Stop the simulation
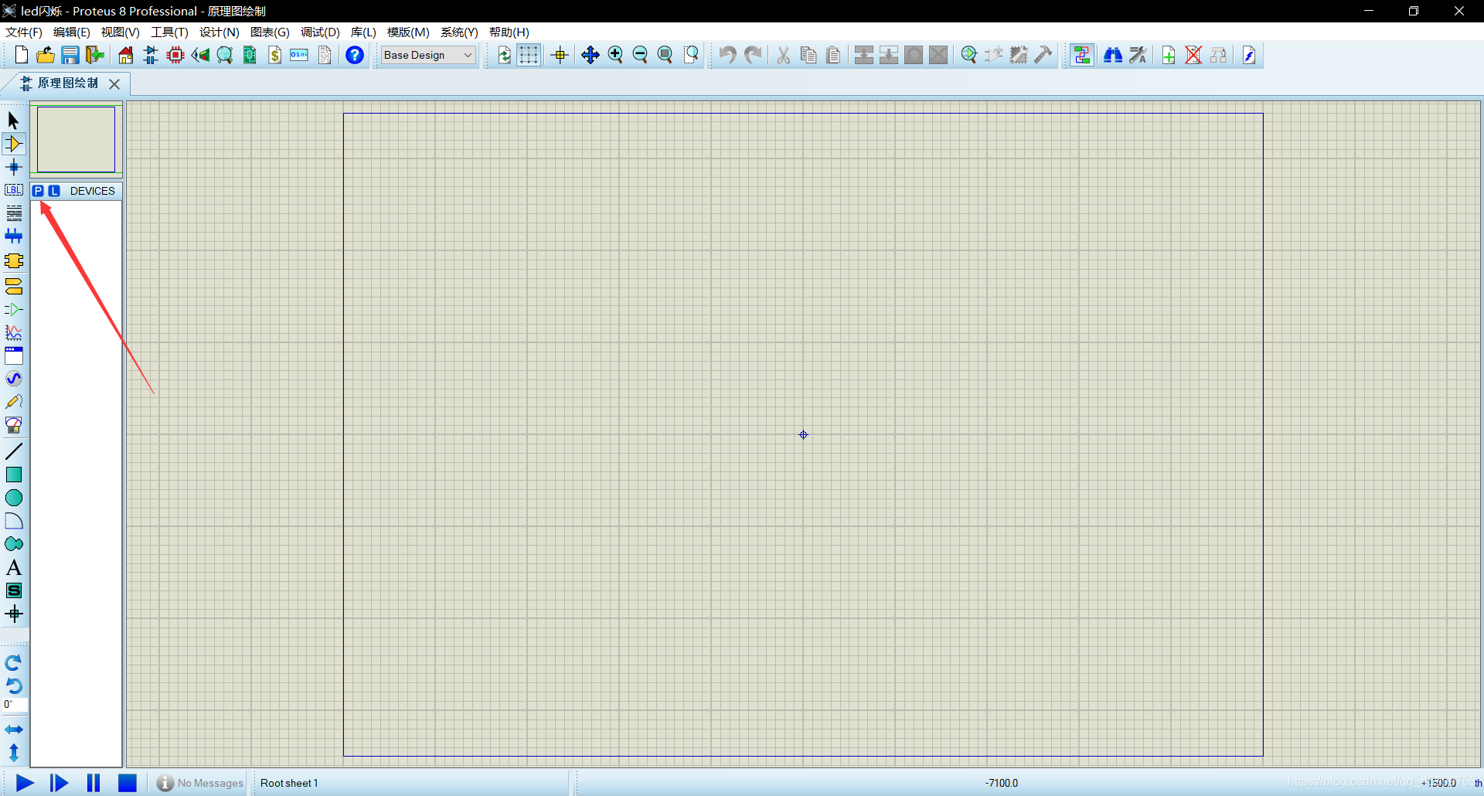The height and width of the screenshot is (796, 1484). tap(127, 783)
